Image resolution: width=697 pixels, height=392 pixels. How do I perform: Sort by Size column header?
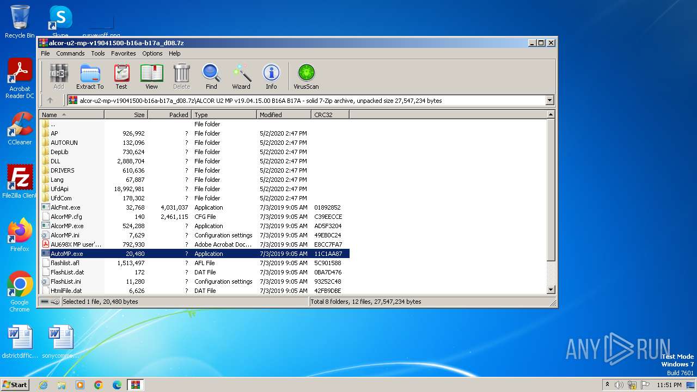tap(126, 115)
